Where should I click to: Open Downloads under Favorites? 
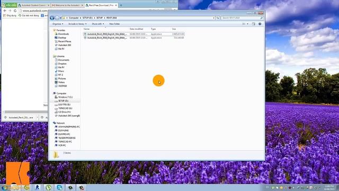click(64, 34)
